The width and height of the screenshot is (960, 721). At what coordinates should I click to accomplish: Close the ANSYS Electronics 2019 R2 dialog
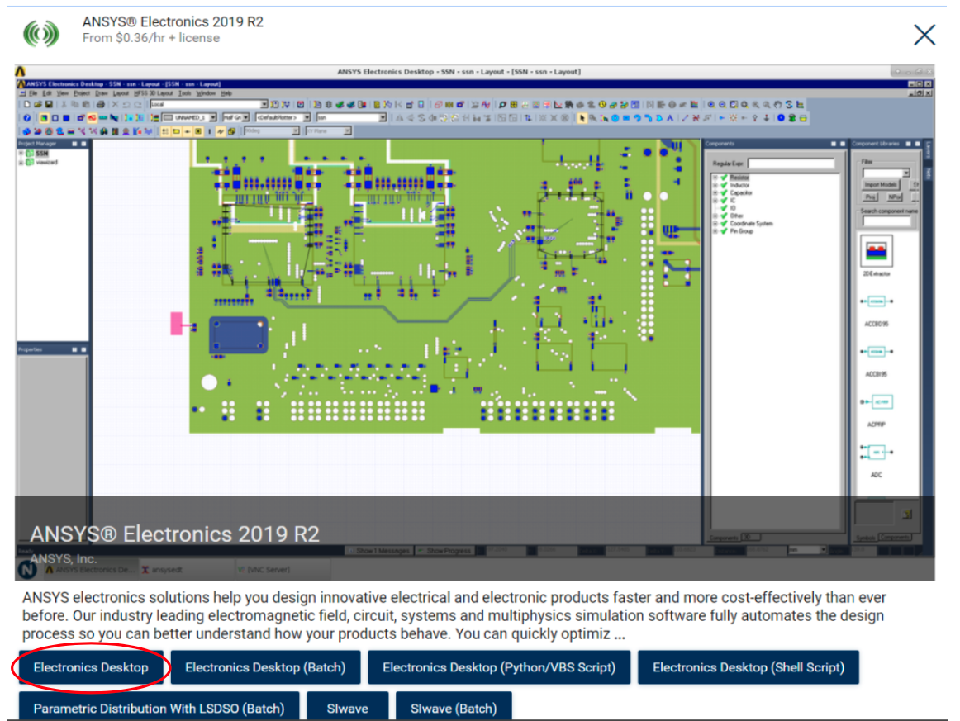point(924,35)
